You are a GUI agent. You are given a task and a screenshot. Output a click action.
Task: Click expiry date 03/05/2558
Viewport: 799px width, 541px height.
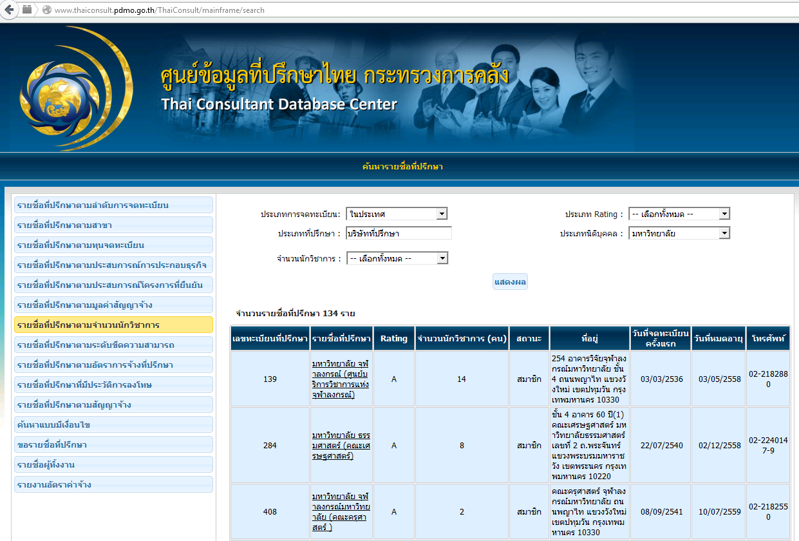719,379
